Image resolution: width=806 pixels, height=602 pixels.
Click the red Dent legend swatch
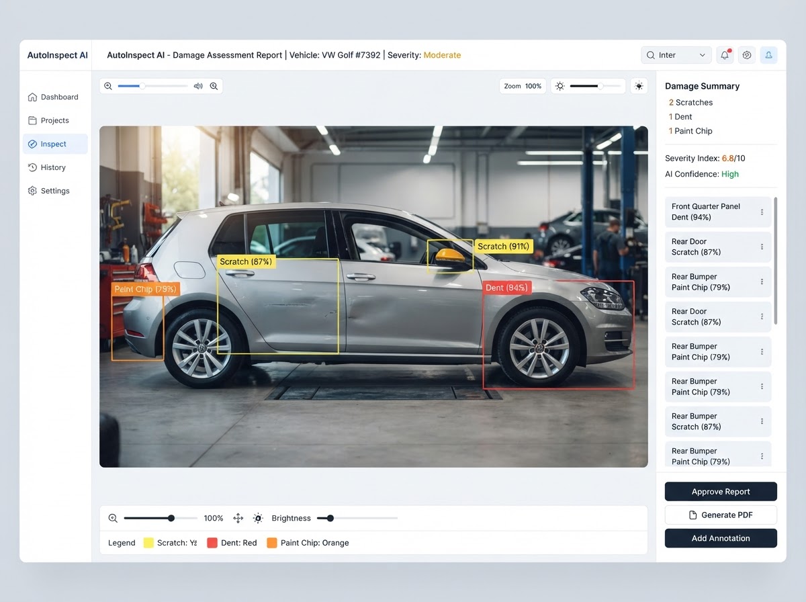point(212,543)
